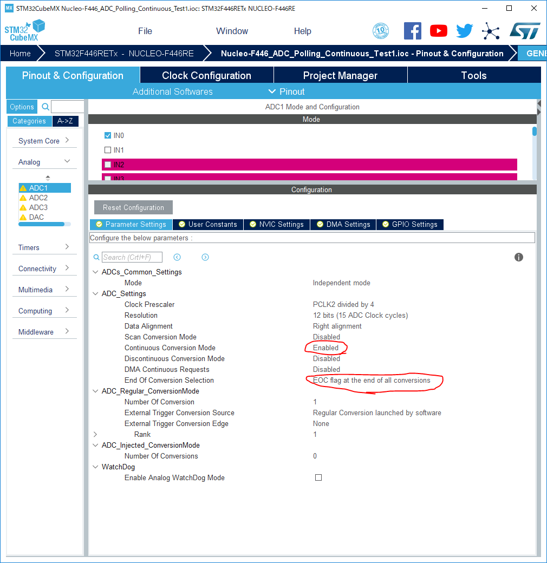This screenshot has height=563, width=547.
Task: Collapse ADC_Injected_ConversionMode group
Action: click(x=95, y=445)
